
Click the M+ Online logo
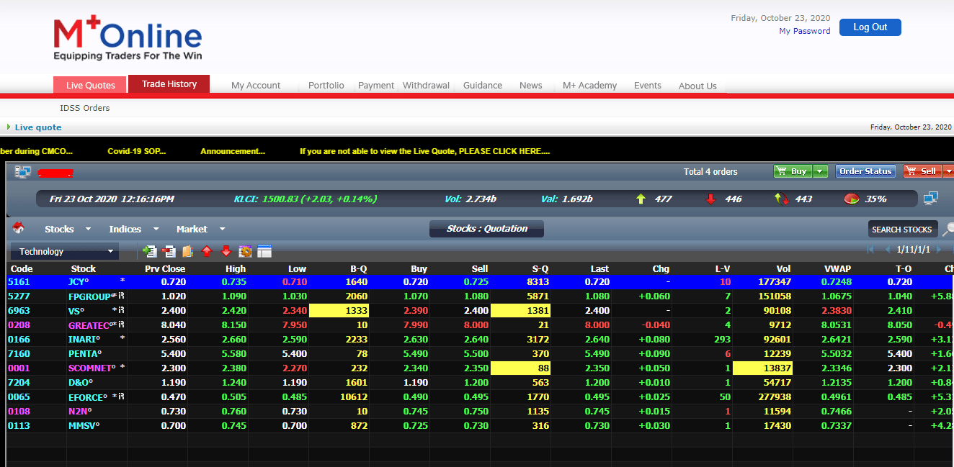pos(128,39)
